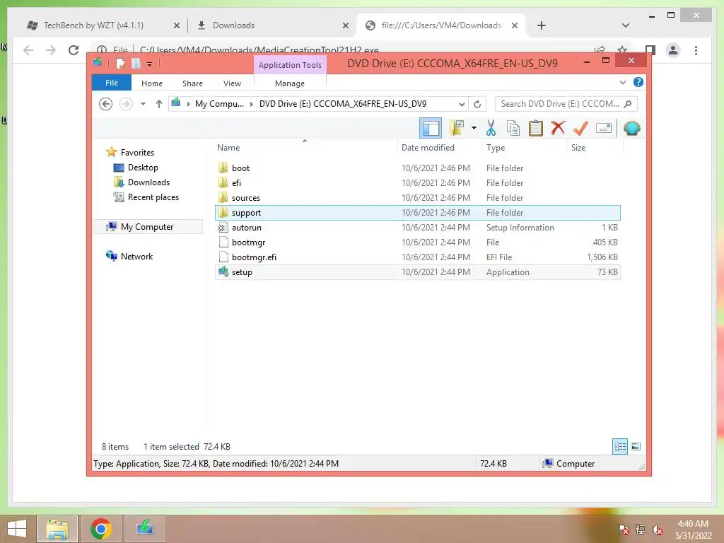This screenshot has width=724, height=543.
Task: Click the quick access New Folder icon
Action: 136,63
